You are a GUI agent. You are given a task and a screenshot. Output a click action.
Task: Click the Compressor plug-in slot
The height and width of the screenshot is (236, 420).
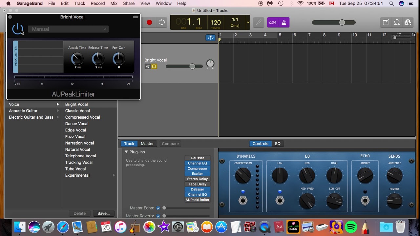(x=198, y=168)
